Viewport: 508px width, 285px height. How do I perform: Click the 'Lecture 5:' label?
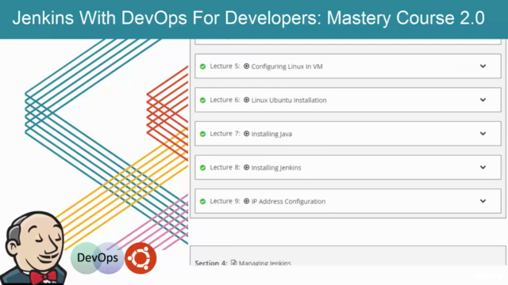pos(225,66)
